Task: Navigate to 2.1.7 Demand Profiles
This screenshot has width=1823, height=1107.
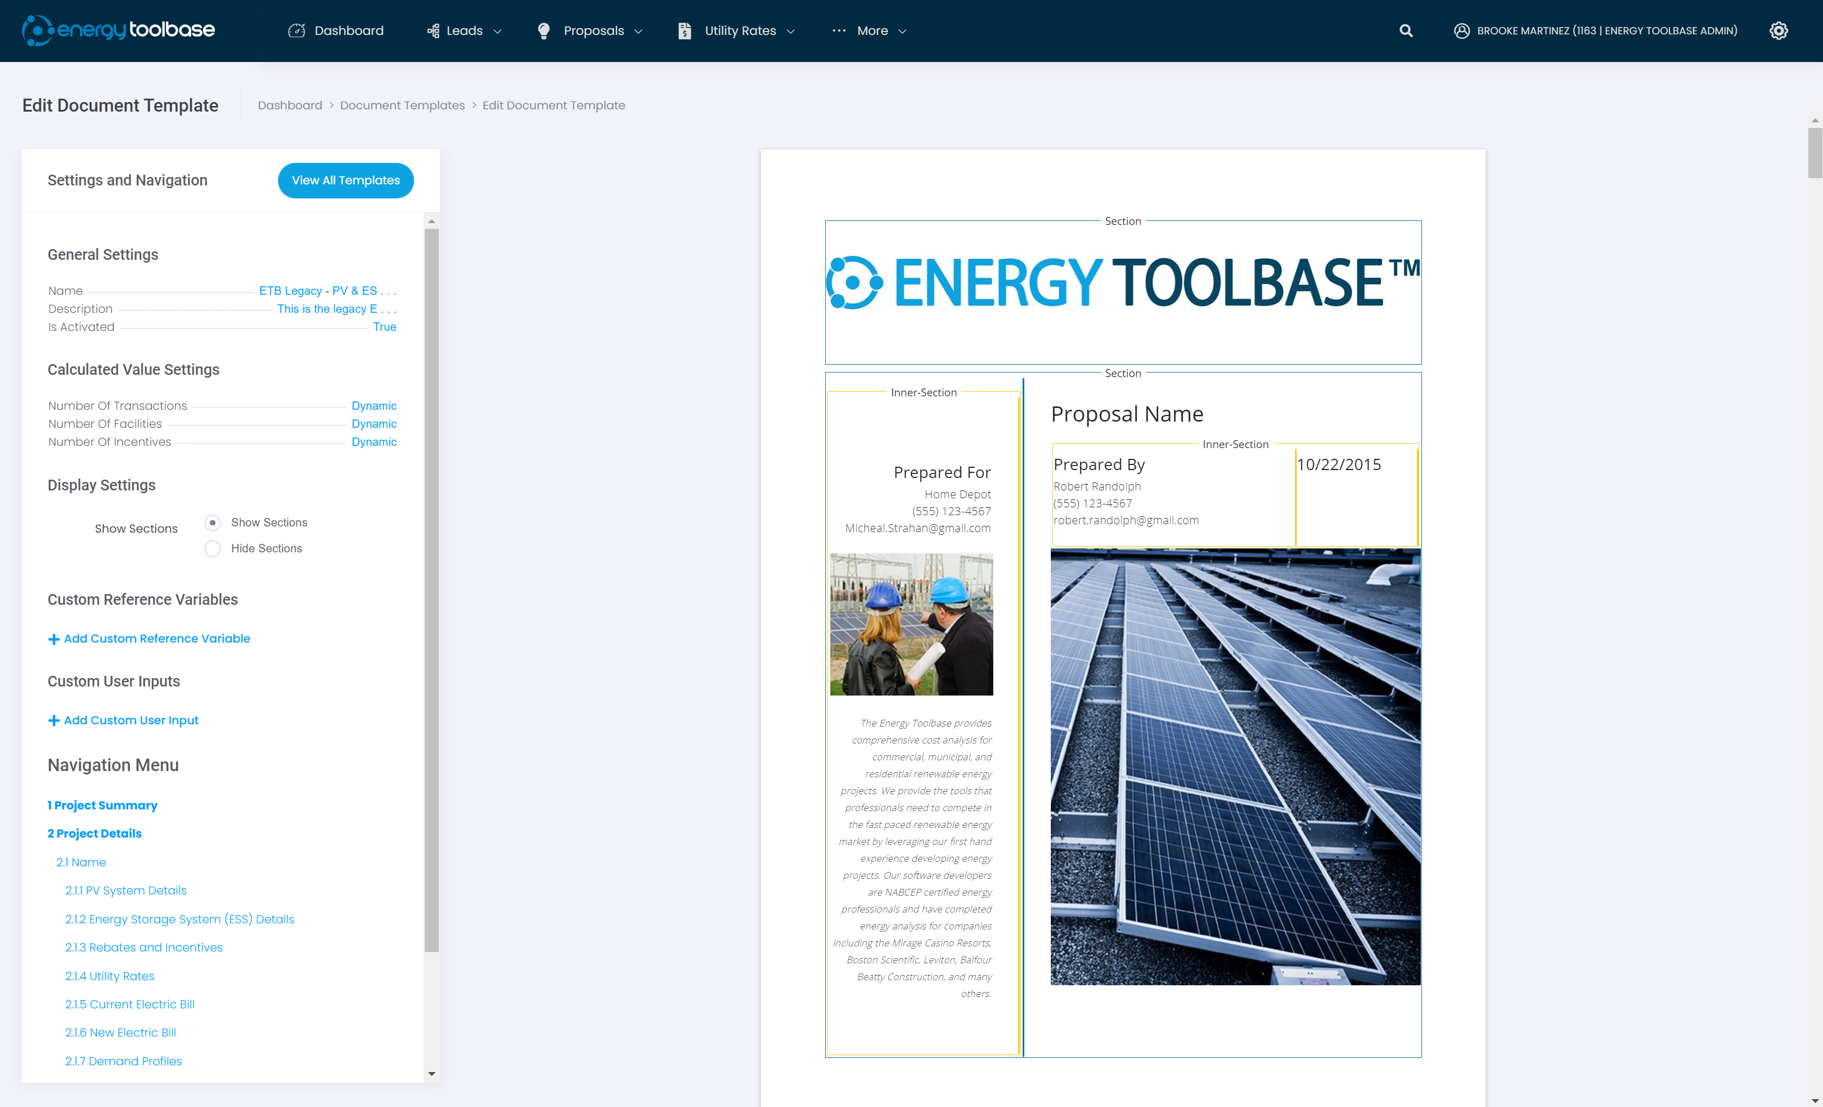Action: coord(124,1062)
